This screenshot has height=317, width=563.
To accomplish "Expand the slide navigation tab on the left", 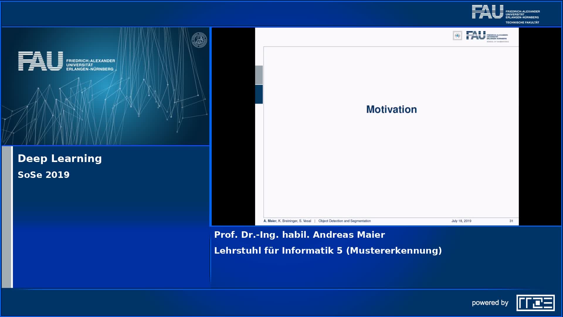I will coord(259,85).
